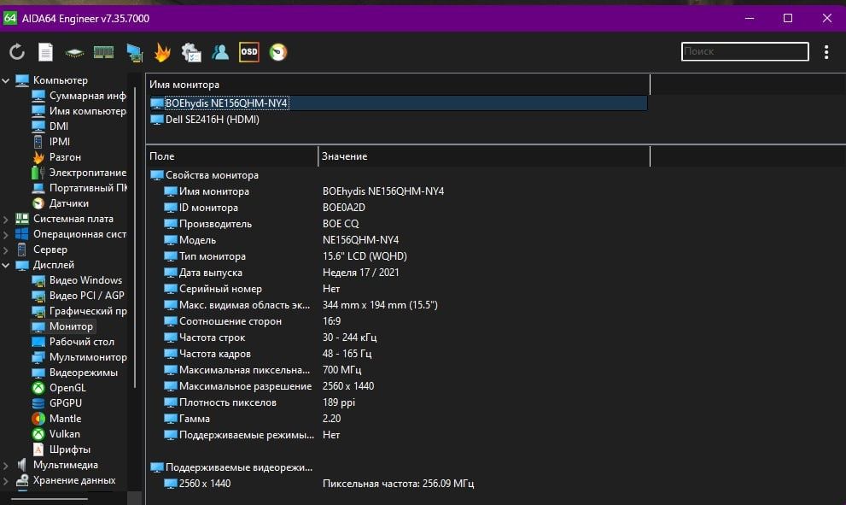The height and width of the screenshot is (505, 846).
Task: Expand the Сервер tree node
Action: tap(6, 250)
